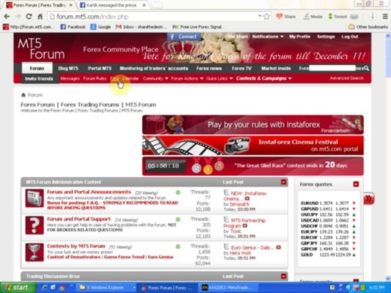
Task: Open Advanced Search link
Action: click(347, 78)
